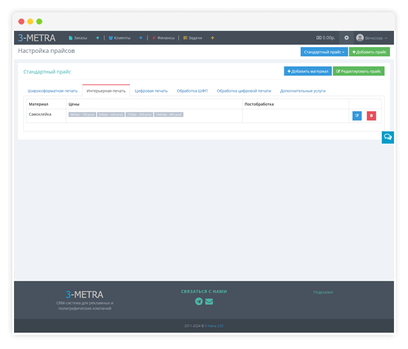
Task: Click the Редактировать прайс button
Action: coord(358,71)
